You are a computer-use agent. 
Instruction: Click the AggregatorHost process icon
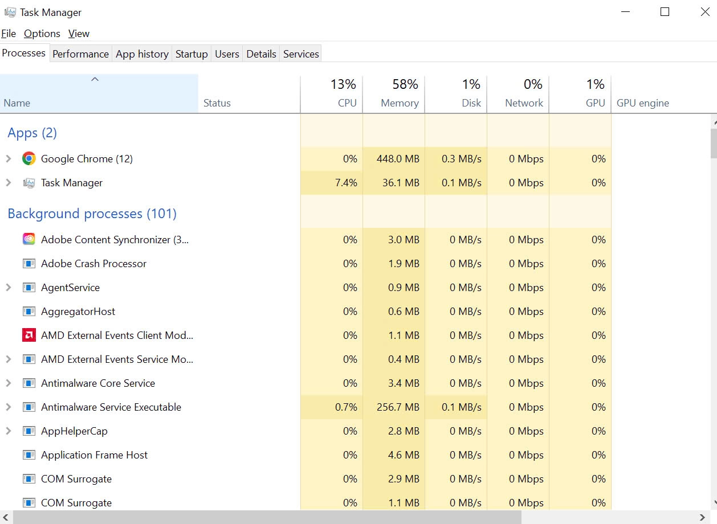coord(28,312)
